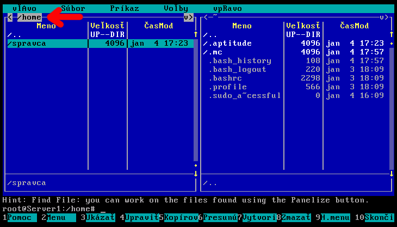Sort left panel by ČasMod column
The image size is (397, 227).
coord(159,26)
